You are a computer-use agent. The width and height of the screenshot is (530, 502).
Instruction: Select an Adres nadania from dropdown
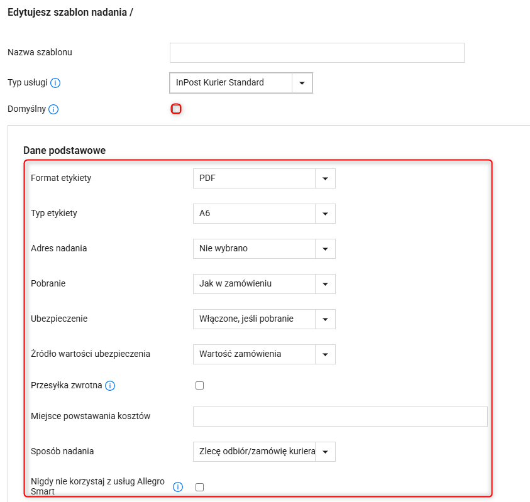(264, 249)
